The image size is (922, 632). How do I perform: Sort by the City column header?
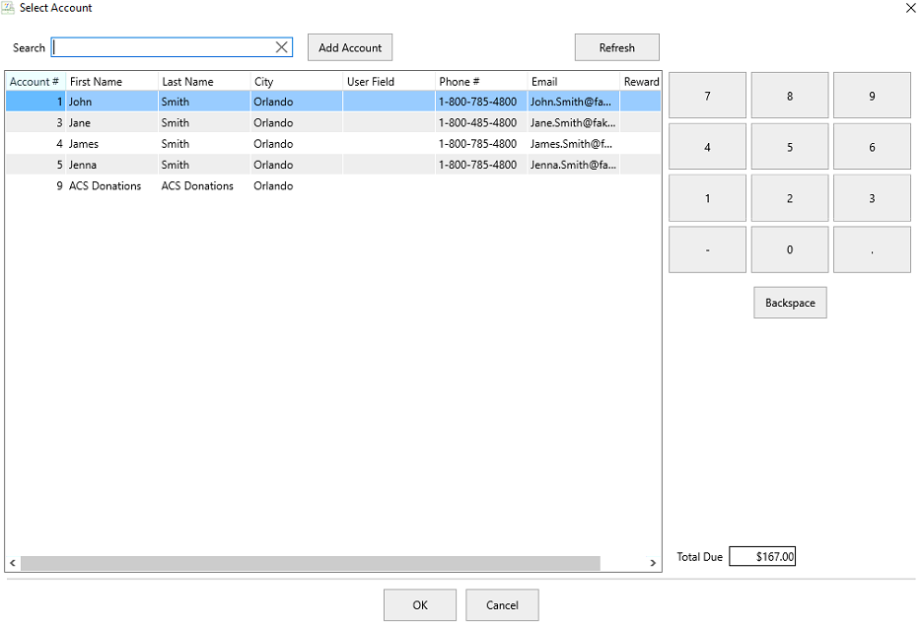(x=297, y=82)
